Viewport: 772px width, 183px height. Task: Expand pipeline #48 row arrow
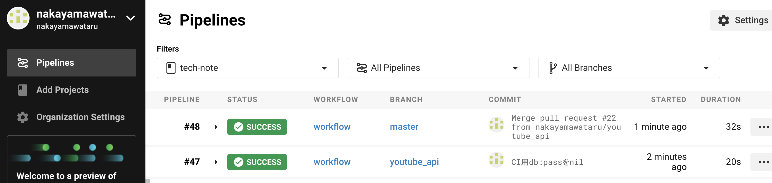click(216, 127)
